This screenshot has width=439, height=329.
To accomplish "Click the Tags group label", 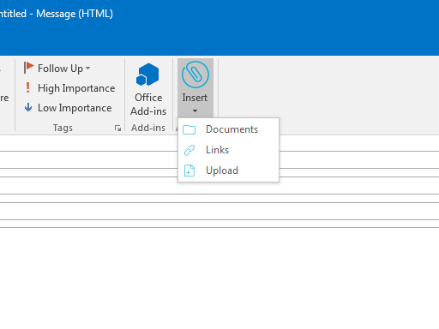I will 63,128.
